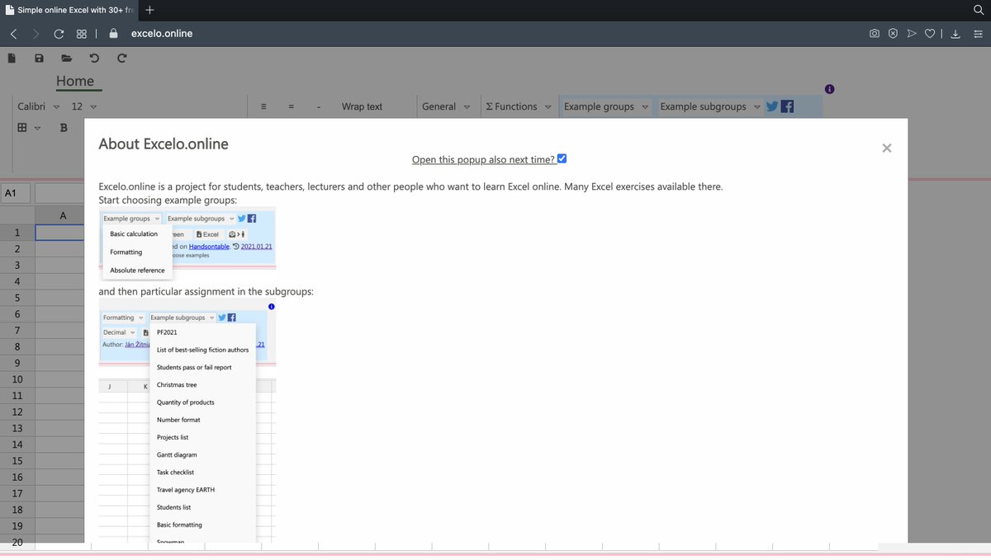Apply bold formatting
This screenshot has width=991, height=560.
[x=64, y=128]
